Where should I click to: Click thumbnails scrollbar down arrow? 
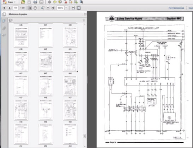(x=85, y=146)
